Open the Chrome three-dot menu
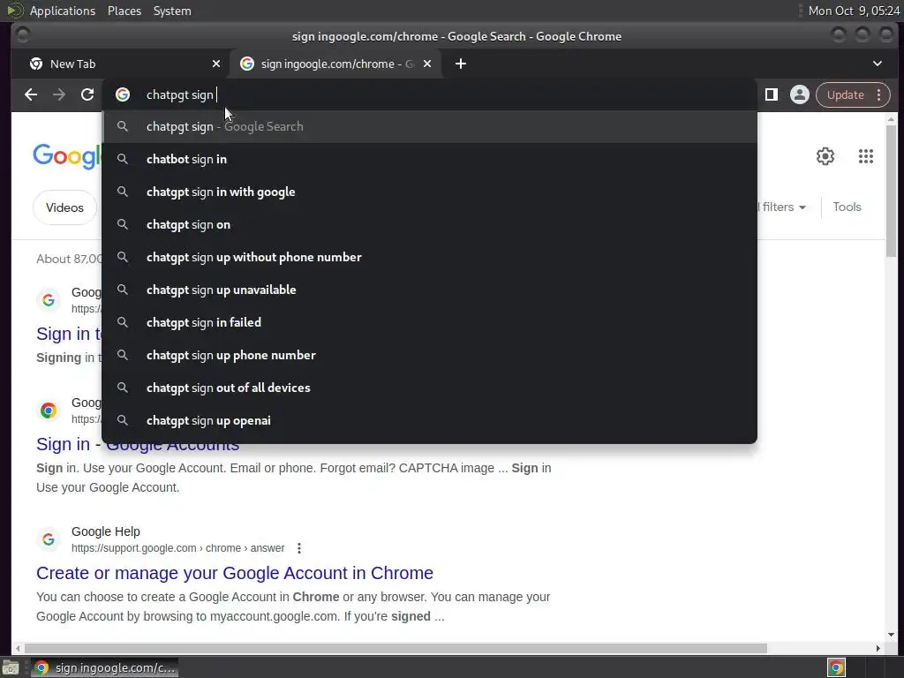 click(878, 94)
